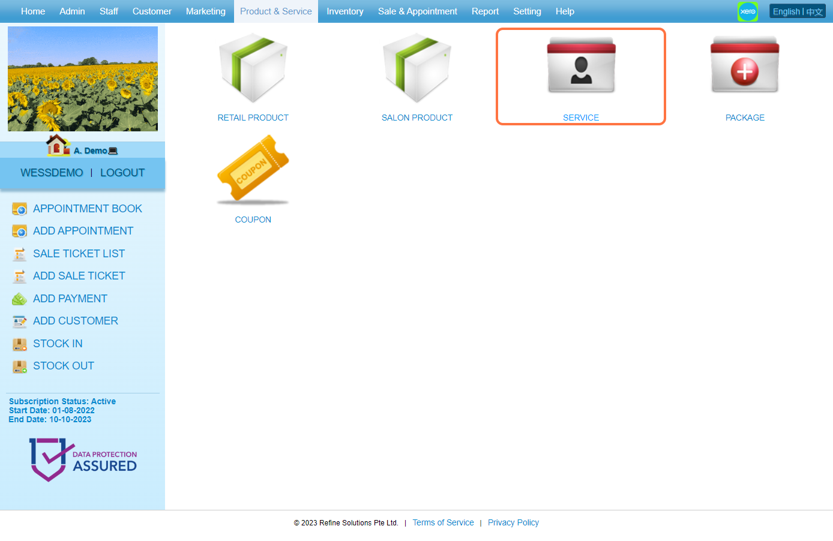The width and height of the screenshot is (833, 541).
Task: Open the Admin menu
Action: (x=72, y=11)
